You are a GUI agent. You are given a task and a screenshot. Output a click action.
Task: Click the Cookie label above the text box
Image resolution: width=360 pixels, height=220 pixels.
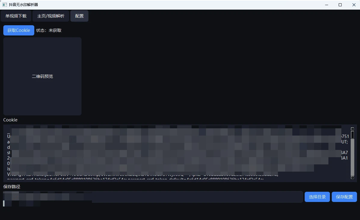pos(10,120)
